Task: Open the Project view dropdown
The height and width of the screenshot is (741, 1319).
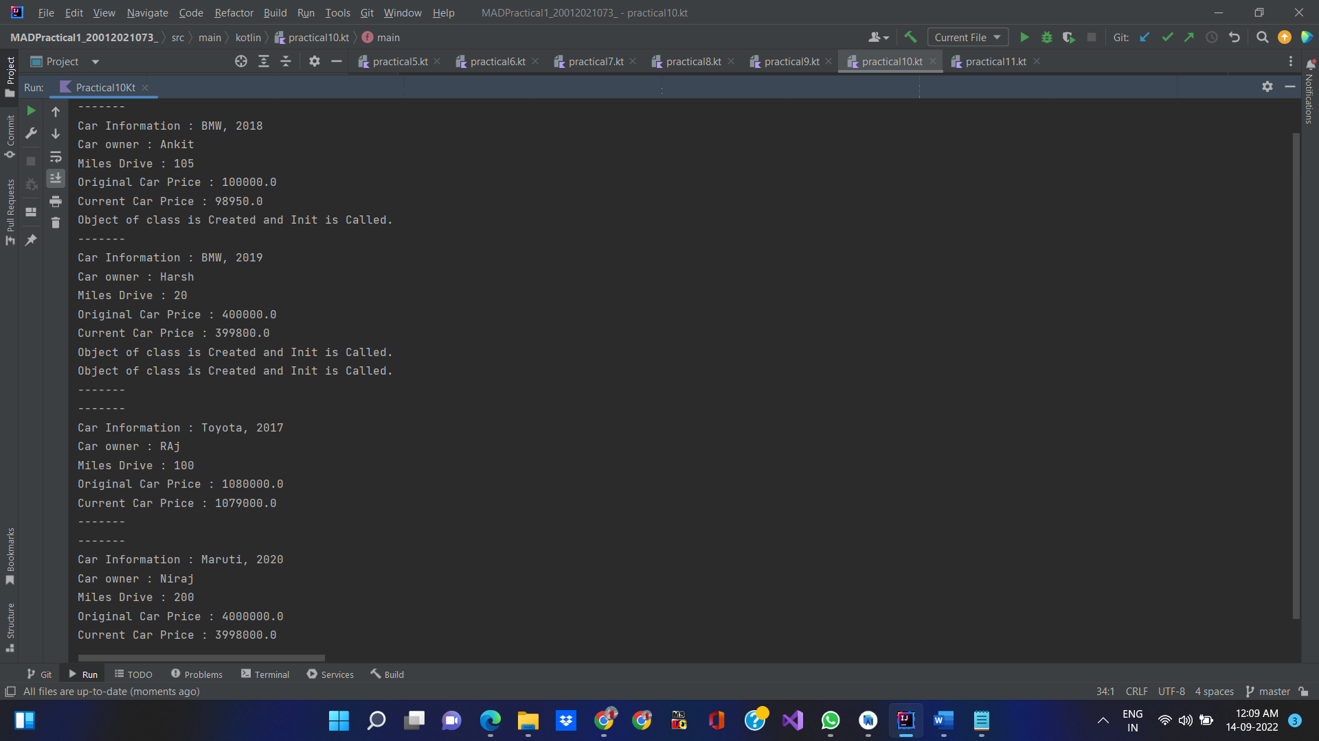Action: click(x=95, y=61)
